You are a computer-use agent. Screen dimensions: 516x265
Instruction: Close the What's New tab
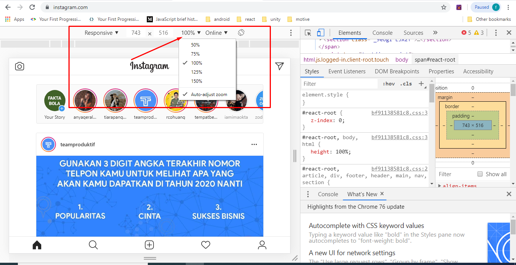tap(382, 194)
